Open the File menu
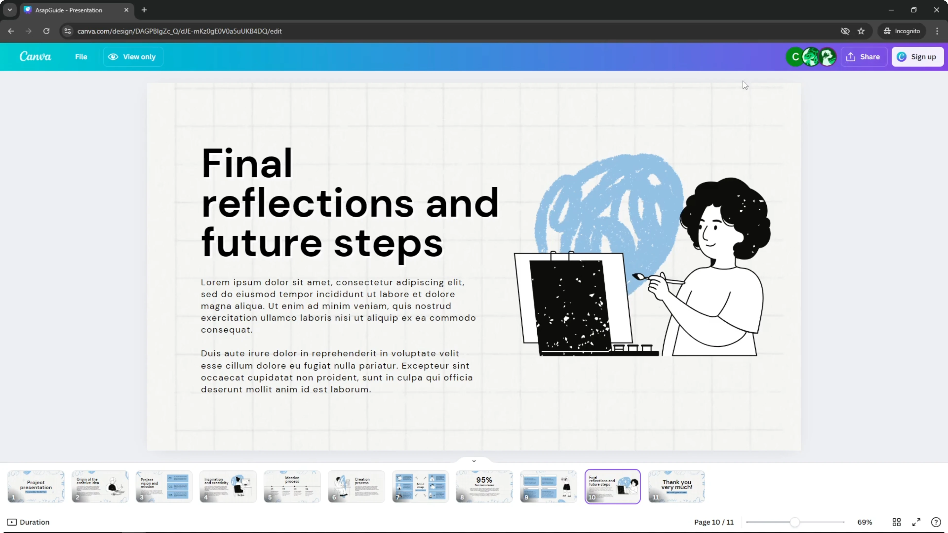This screenshot has height=533, width=948. pyautogui.click(x=81, y=57)
